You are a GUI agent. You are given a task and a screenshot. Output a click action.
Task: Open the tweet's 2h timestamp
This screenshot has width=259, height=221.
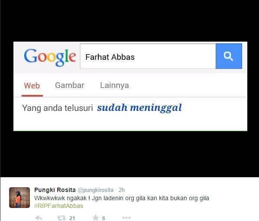pyautogui.click(x=122, y=190)
